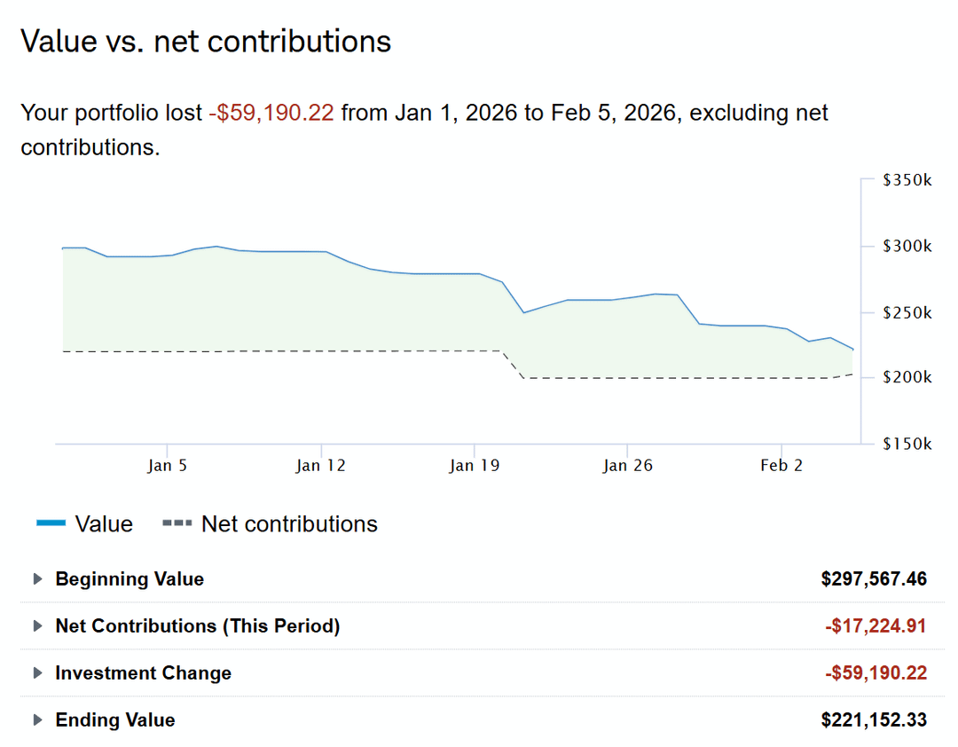958x747 pixels.
Task: Select the Jan 26 x-axis label
Action: point(627,466)
